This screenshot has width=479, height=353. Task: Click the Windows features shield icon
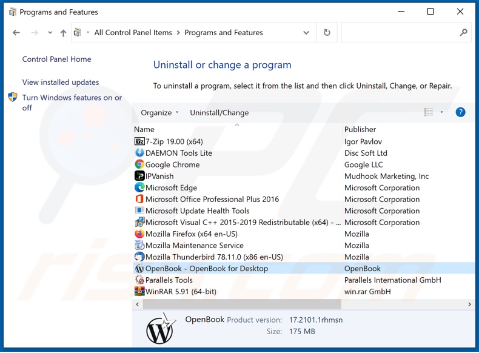click(13, 97)
